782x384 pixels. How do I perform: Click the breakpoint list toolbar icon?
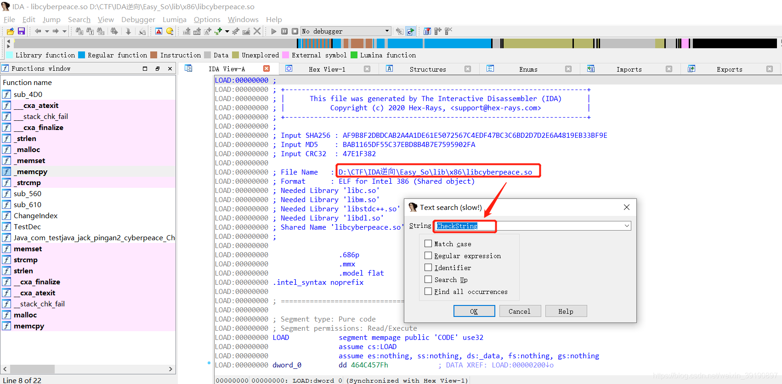point(427,31)
